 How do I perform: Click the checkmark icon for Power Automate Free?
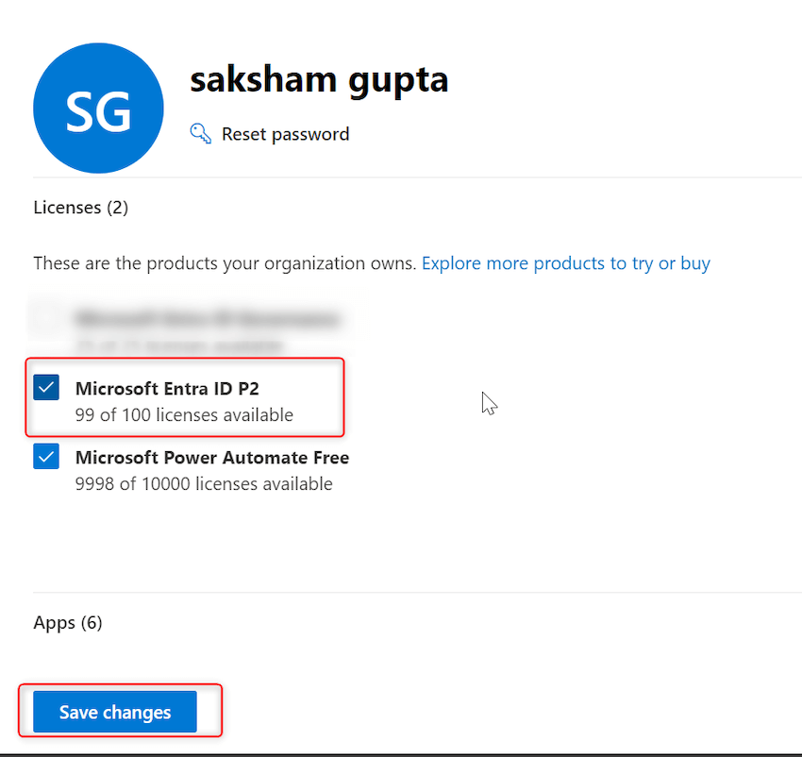(46, 458)
